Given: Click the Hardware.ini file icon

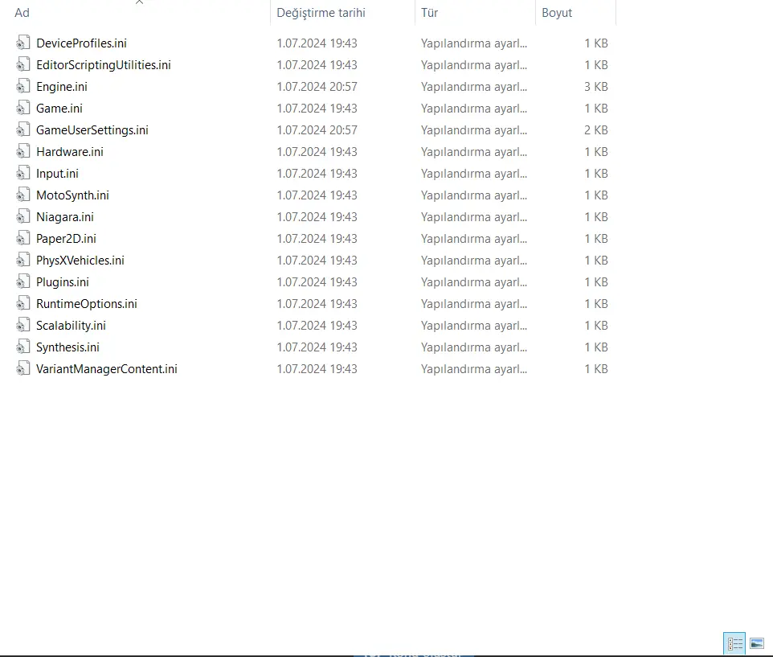Looking at the screenshot, I should click(22, 151).
